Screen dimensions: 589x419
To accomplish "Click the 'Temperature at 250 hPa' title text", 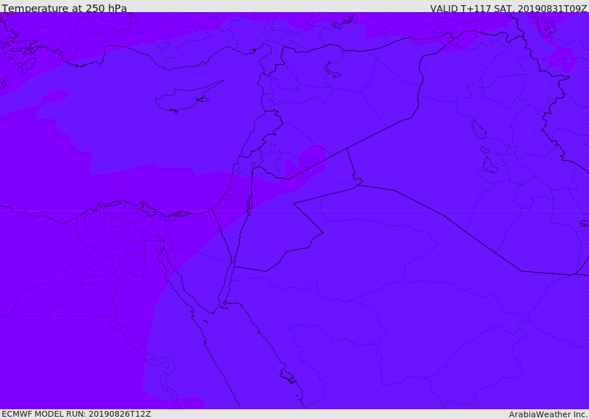I will pos(64,8).
